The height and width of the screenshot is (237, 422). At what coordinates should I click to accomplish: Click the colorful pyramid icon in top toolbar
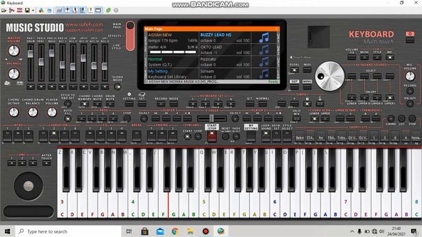click(x=41, y=11)
